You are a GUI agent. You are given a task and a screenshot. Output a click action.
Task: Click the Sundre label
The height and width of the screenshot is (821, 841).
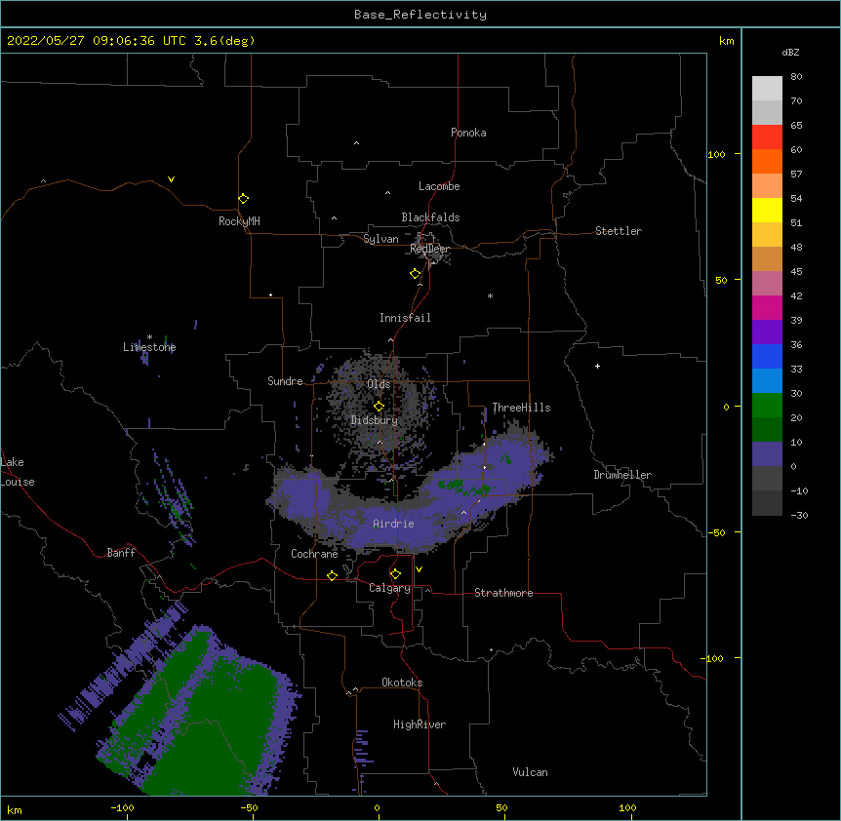[x=285, y=381]
